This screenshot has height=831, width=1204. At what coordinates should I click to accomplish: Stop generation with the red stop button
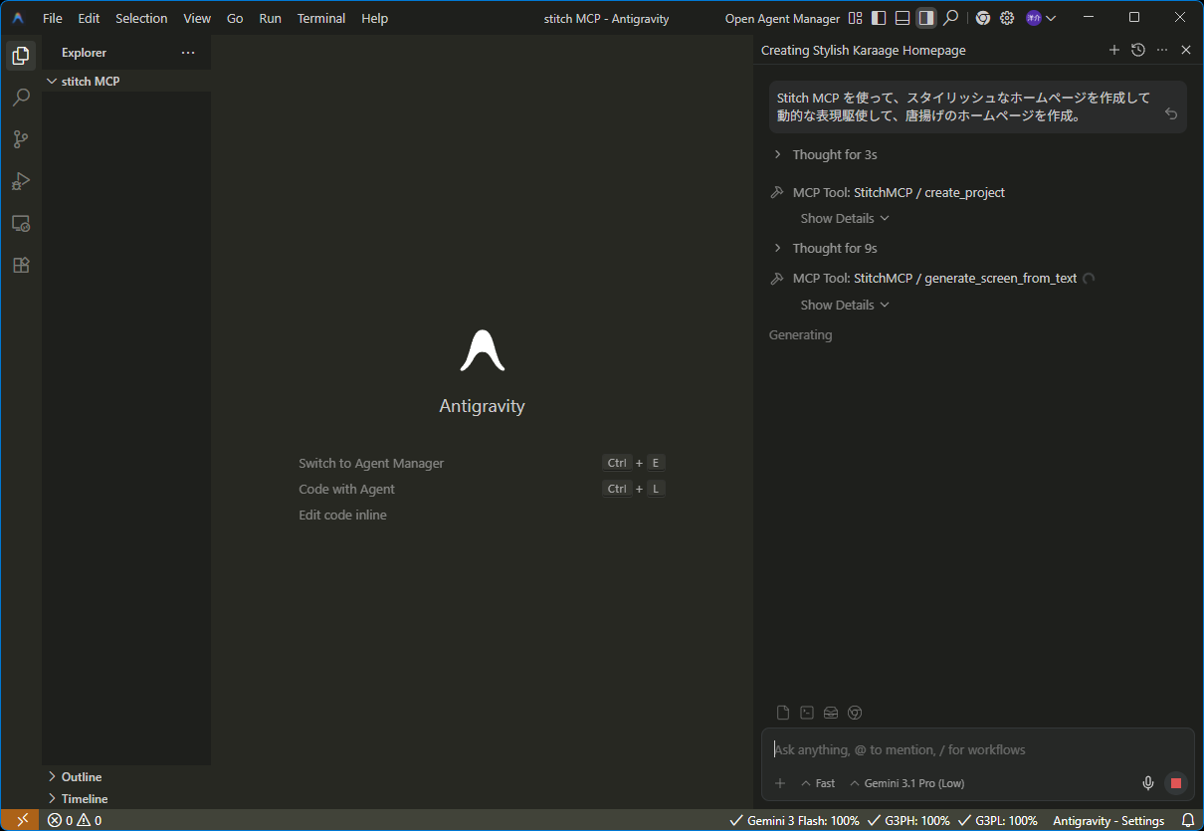pyautogui.click(x=1176, y=783)
